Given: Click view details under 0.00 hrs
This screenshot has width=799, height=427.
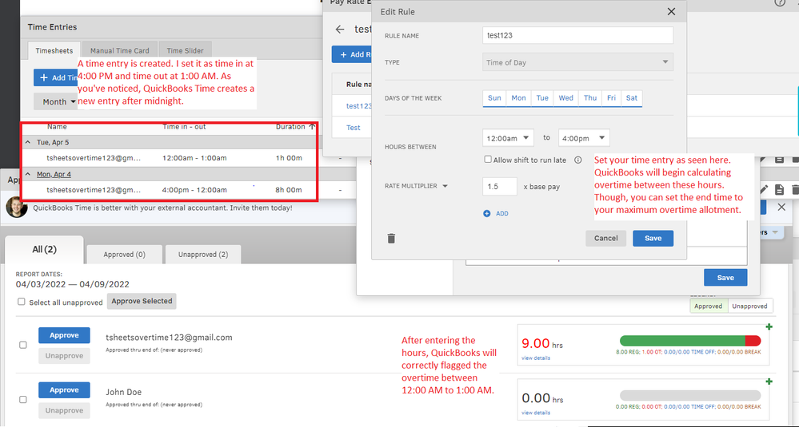Looking at the screenshot, I should pyautogui.click(x=536, y=413).
